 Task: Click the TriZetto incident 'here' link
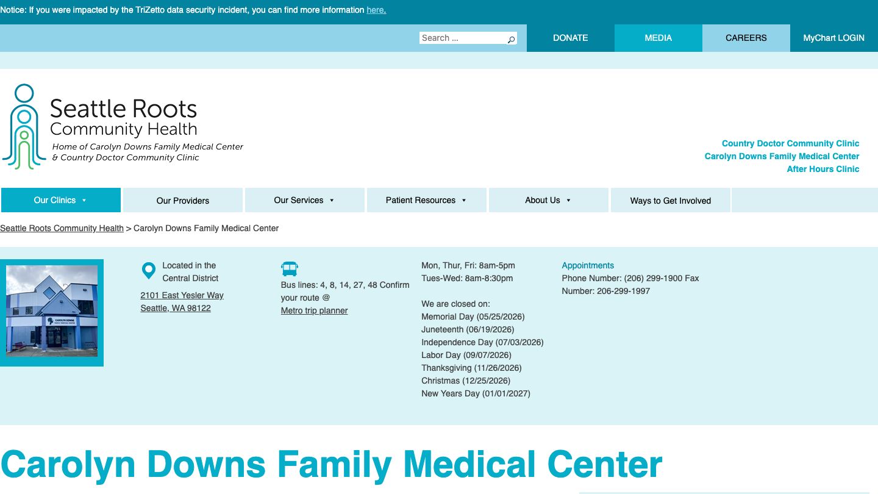[375, 10]
